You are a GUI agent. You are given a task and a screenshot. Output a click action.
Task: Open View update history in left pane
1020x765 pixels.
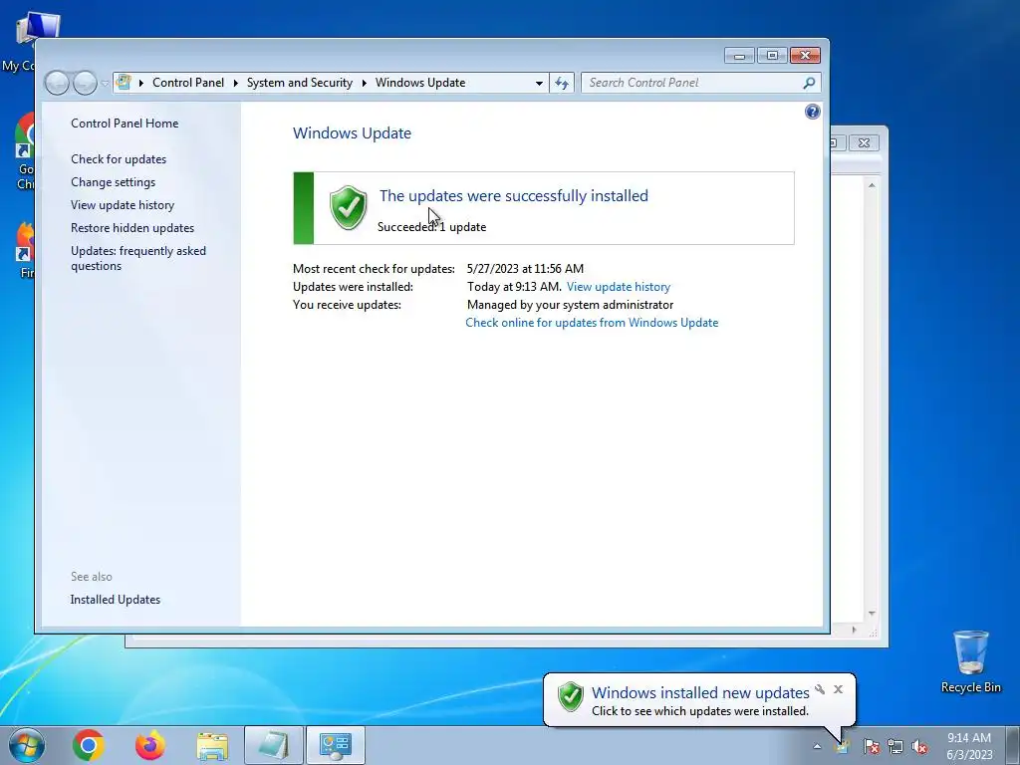point(123,205)
